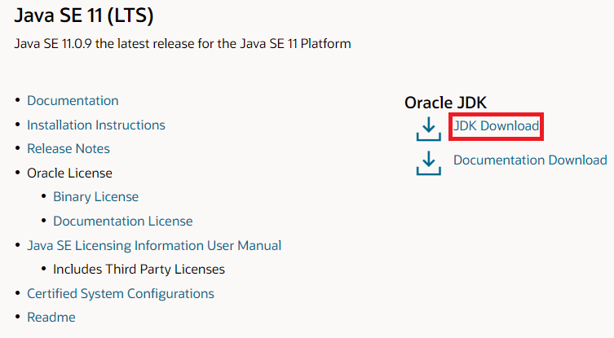This screenshot has height=338, width=614.
Task: Open Java SE Licensing Information User Manual
Action: pyautogui.click(x=154, y=245)
